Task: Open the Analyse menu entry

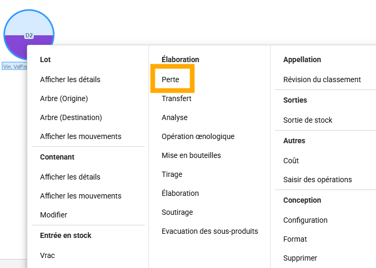Action: (174, 117)
